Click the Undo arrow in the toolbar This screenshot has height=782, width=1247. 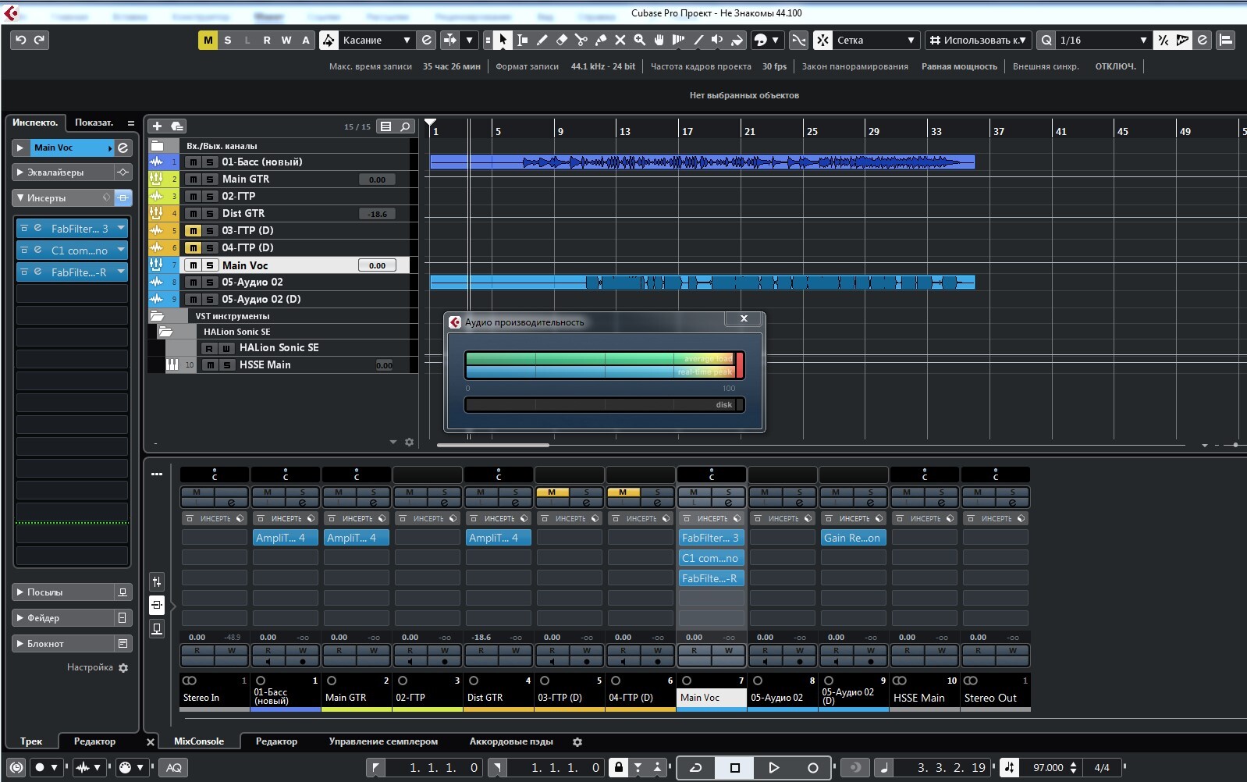(x=21, y=40)
